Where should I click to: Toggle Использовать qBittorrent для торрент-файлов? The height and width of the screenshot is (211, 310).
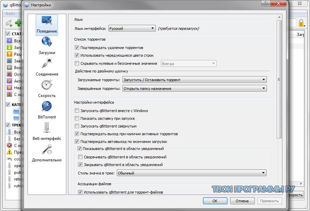pyautogui.click(x=80, y=192)
